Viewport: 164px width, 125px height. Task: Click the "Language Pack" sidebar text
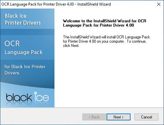coord(23,52)
